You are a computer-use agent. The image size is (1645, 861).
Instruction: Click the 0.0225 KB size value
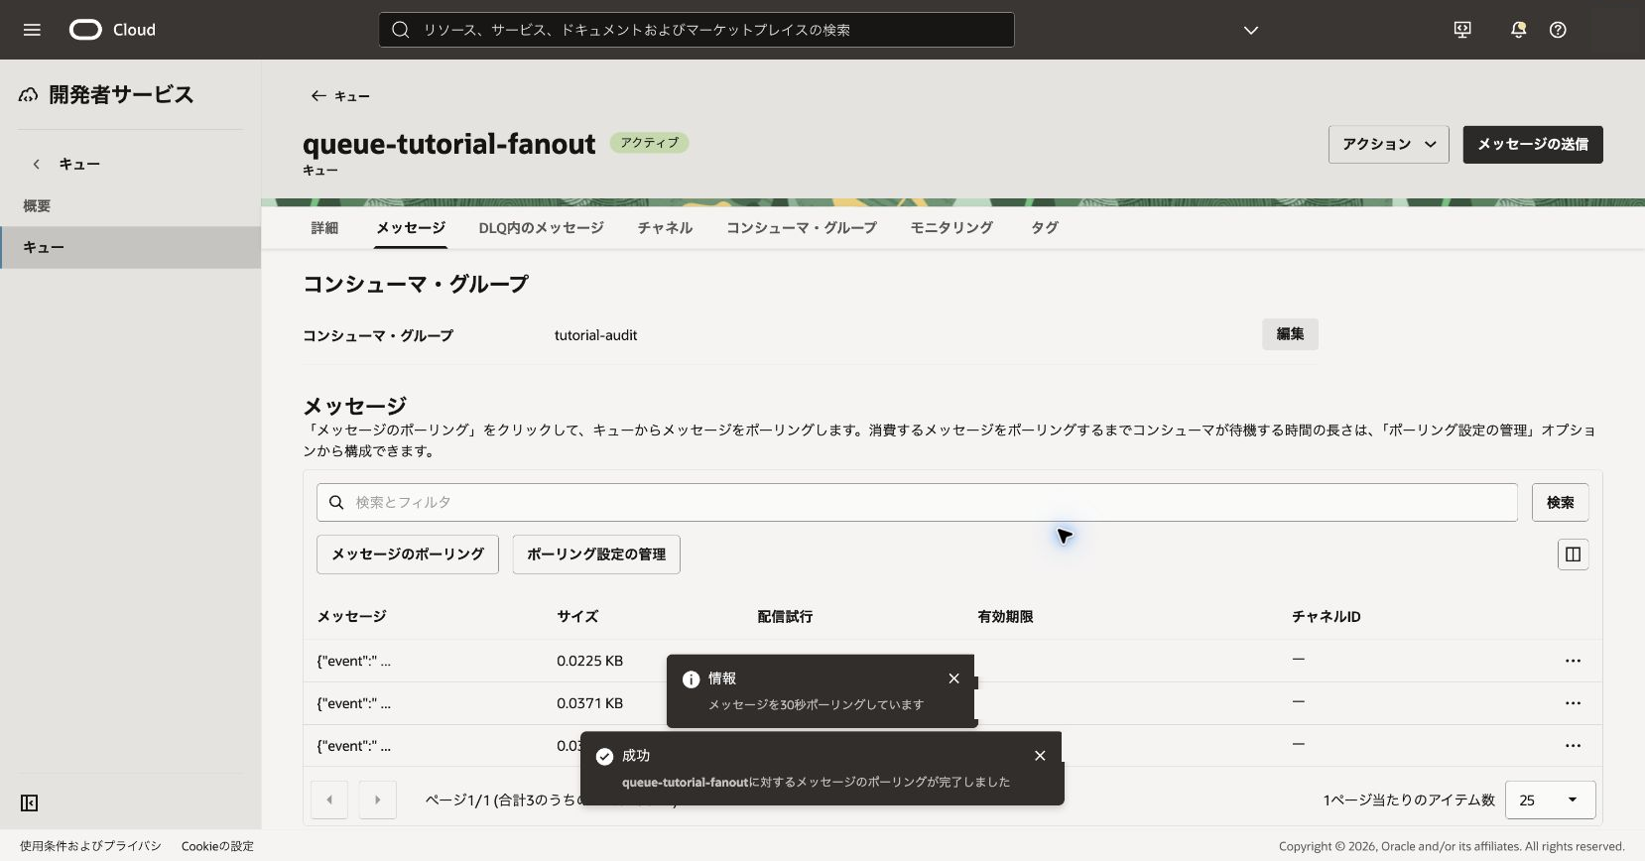point(589,661)
